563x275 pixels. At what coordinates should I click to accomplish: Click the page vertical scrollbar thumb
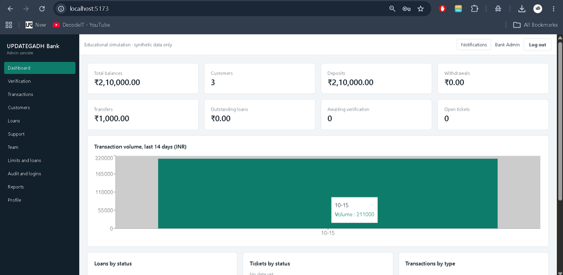(560, 121)
